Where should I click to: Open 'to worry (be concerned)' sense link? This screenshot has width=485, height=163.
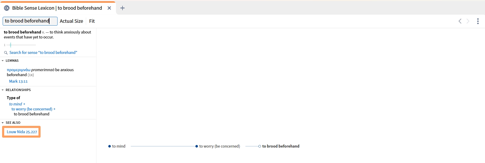32,109
